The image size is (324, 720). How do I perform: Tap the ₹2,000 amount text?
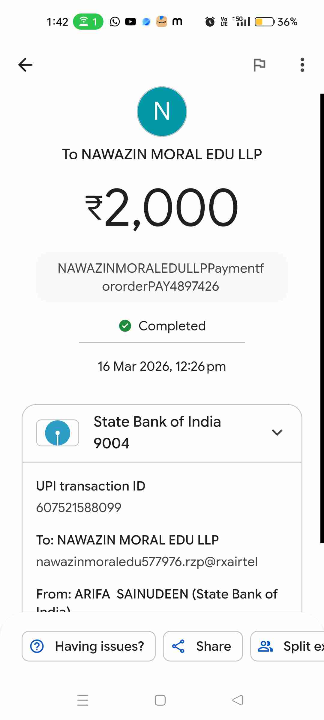[162, 208]
